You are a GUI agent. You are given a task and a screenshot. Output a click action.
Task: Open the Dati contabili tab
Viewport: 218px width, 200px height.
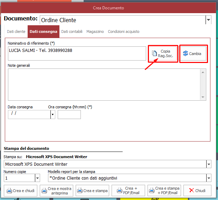coord(72,31)
